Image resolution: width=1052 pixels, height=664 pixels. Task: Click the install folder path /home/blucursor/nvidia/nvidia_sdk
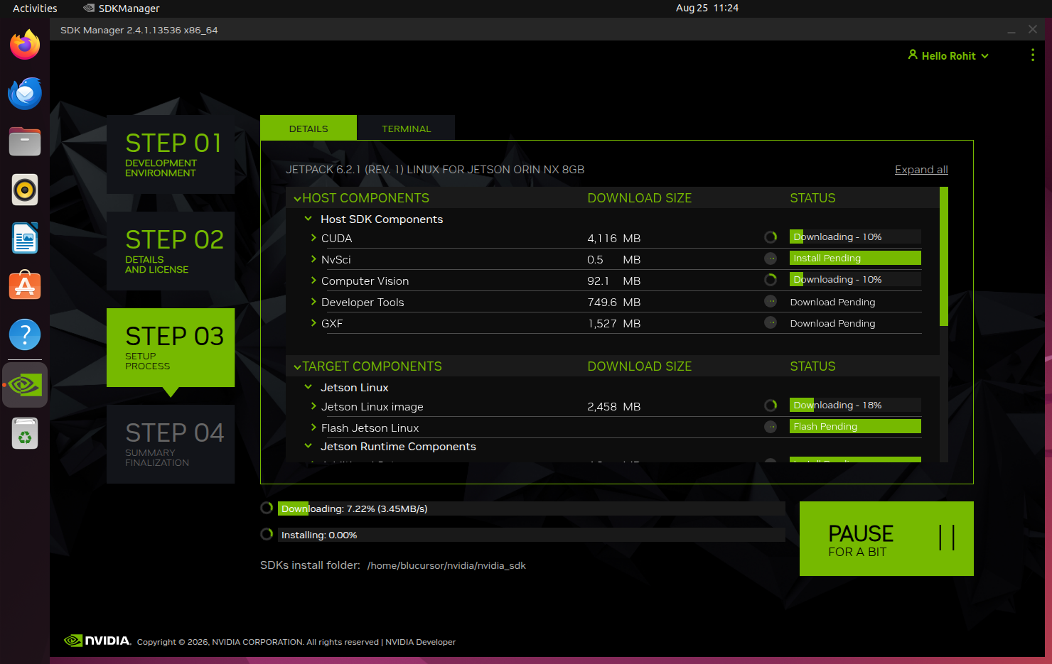pos(446,566)
